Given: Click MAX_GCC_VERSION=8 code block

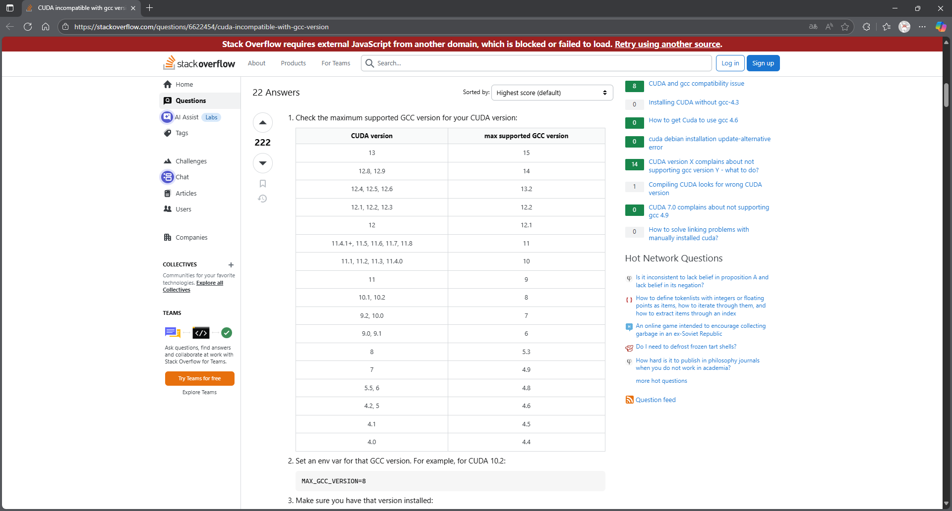Looking at the screenshot, I should (x=450, y=481).
